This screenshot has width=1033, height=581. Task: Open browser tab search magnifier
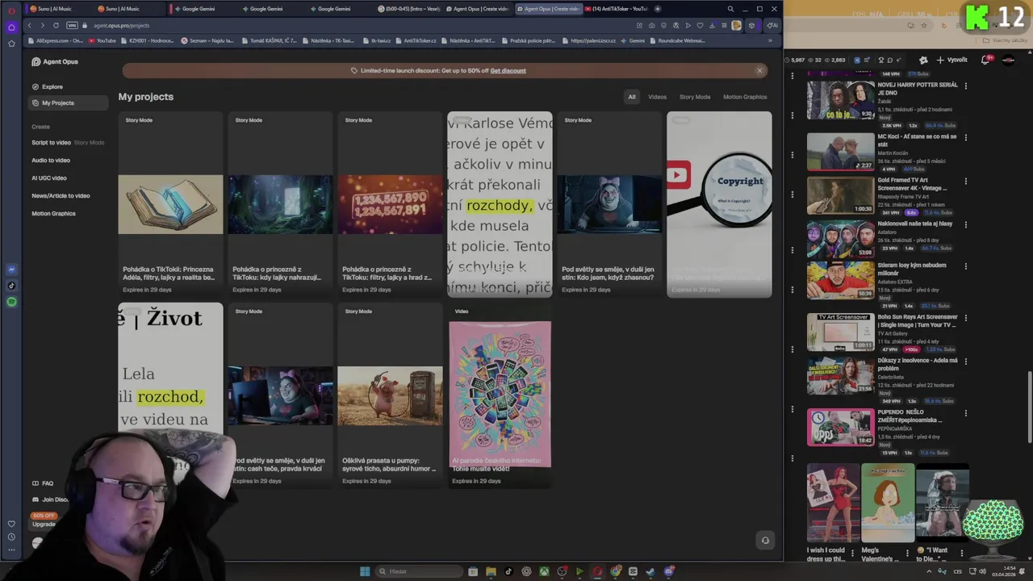click(730, 9)
